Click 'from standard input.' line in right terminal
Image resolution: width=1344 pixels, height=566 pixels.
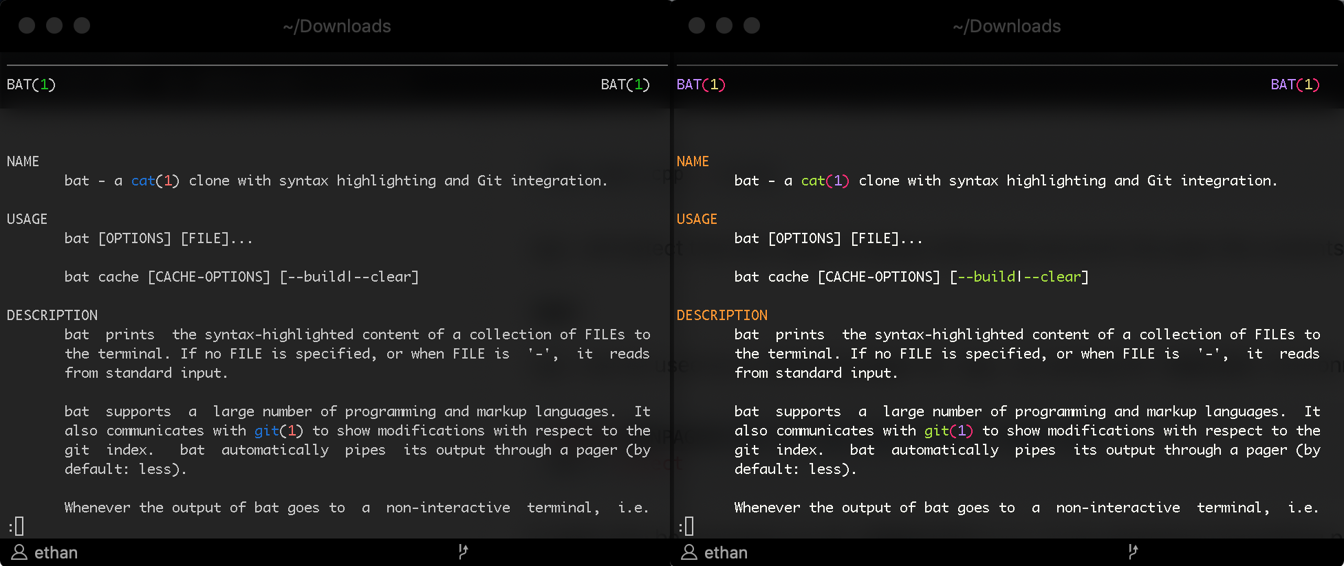coord(816,373)
